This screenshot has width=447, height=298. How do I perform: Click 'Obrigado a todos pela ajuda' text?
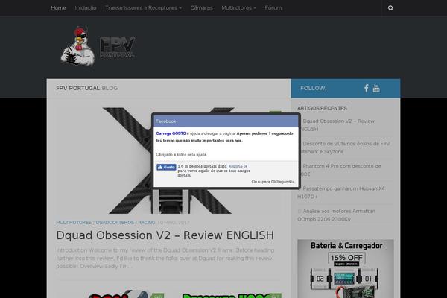181,154
